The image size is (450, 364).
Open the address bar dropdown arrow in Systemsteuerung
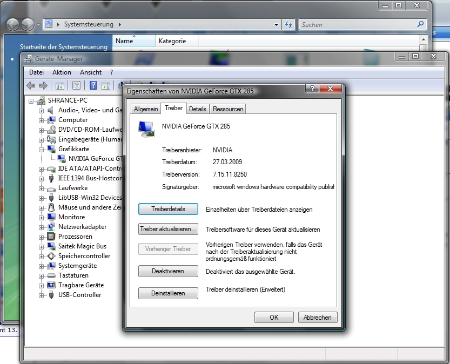(x=276, y=25)
